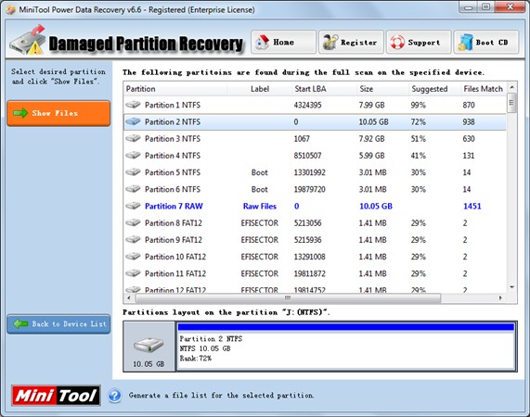The height and width of the screenshot is (417, 530).
Task: Select Partition 4 NTFS text
Action: 173,156
